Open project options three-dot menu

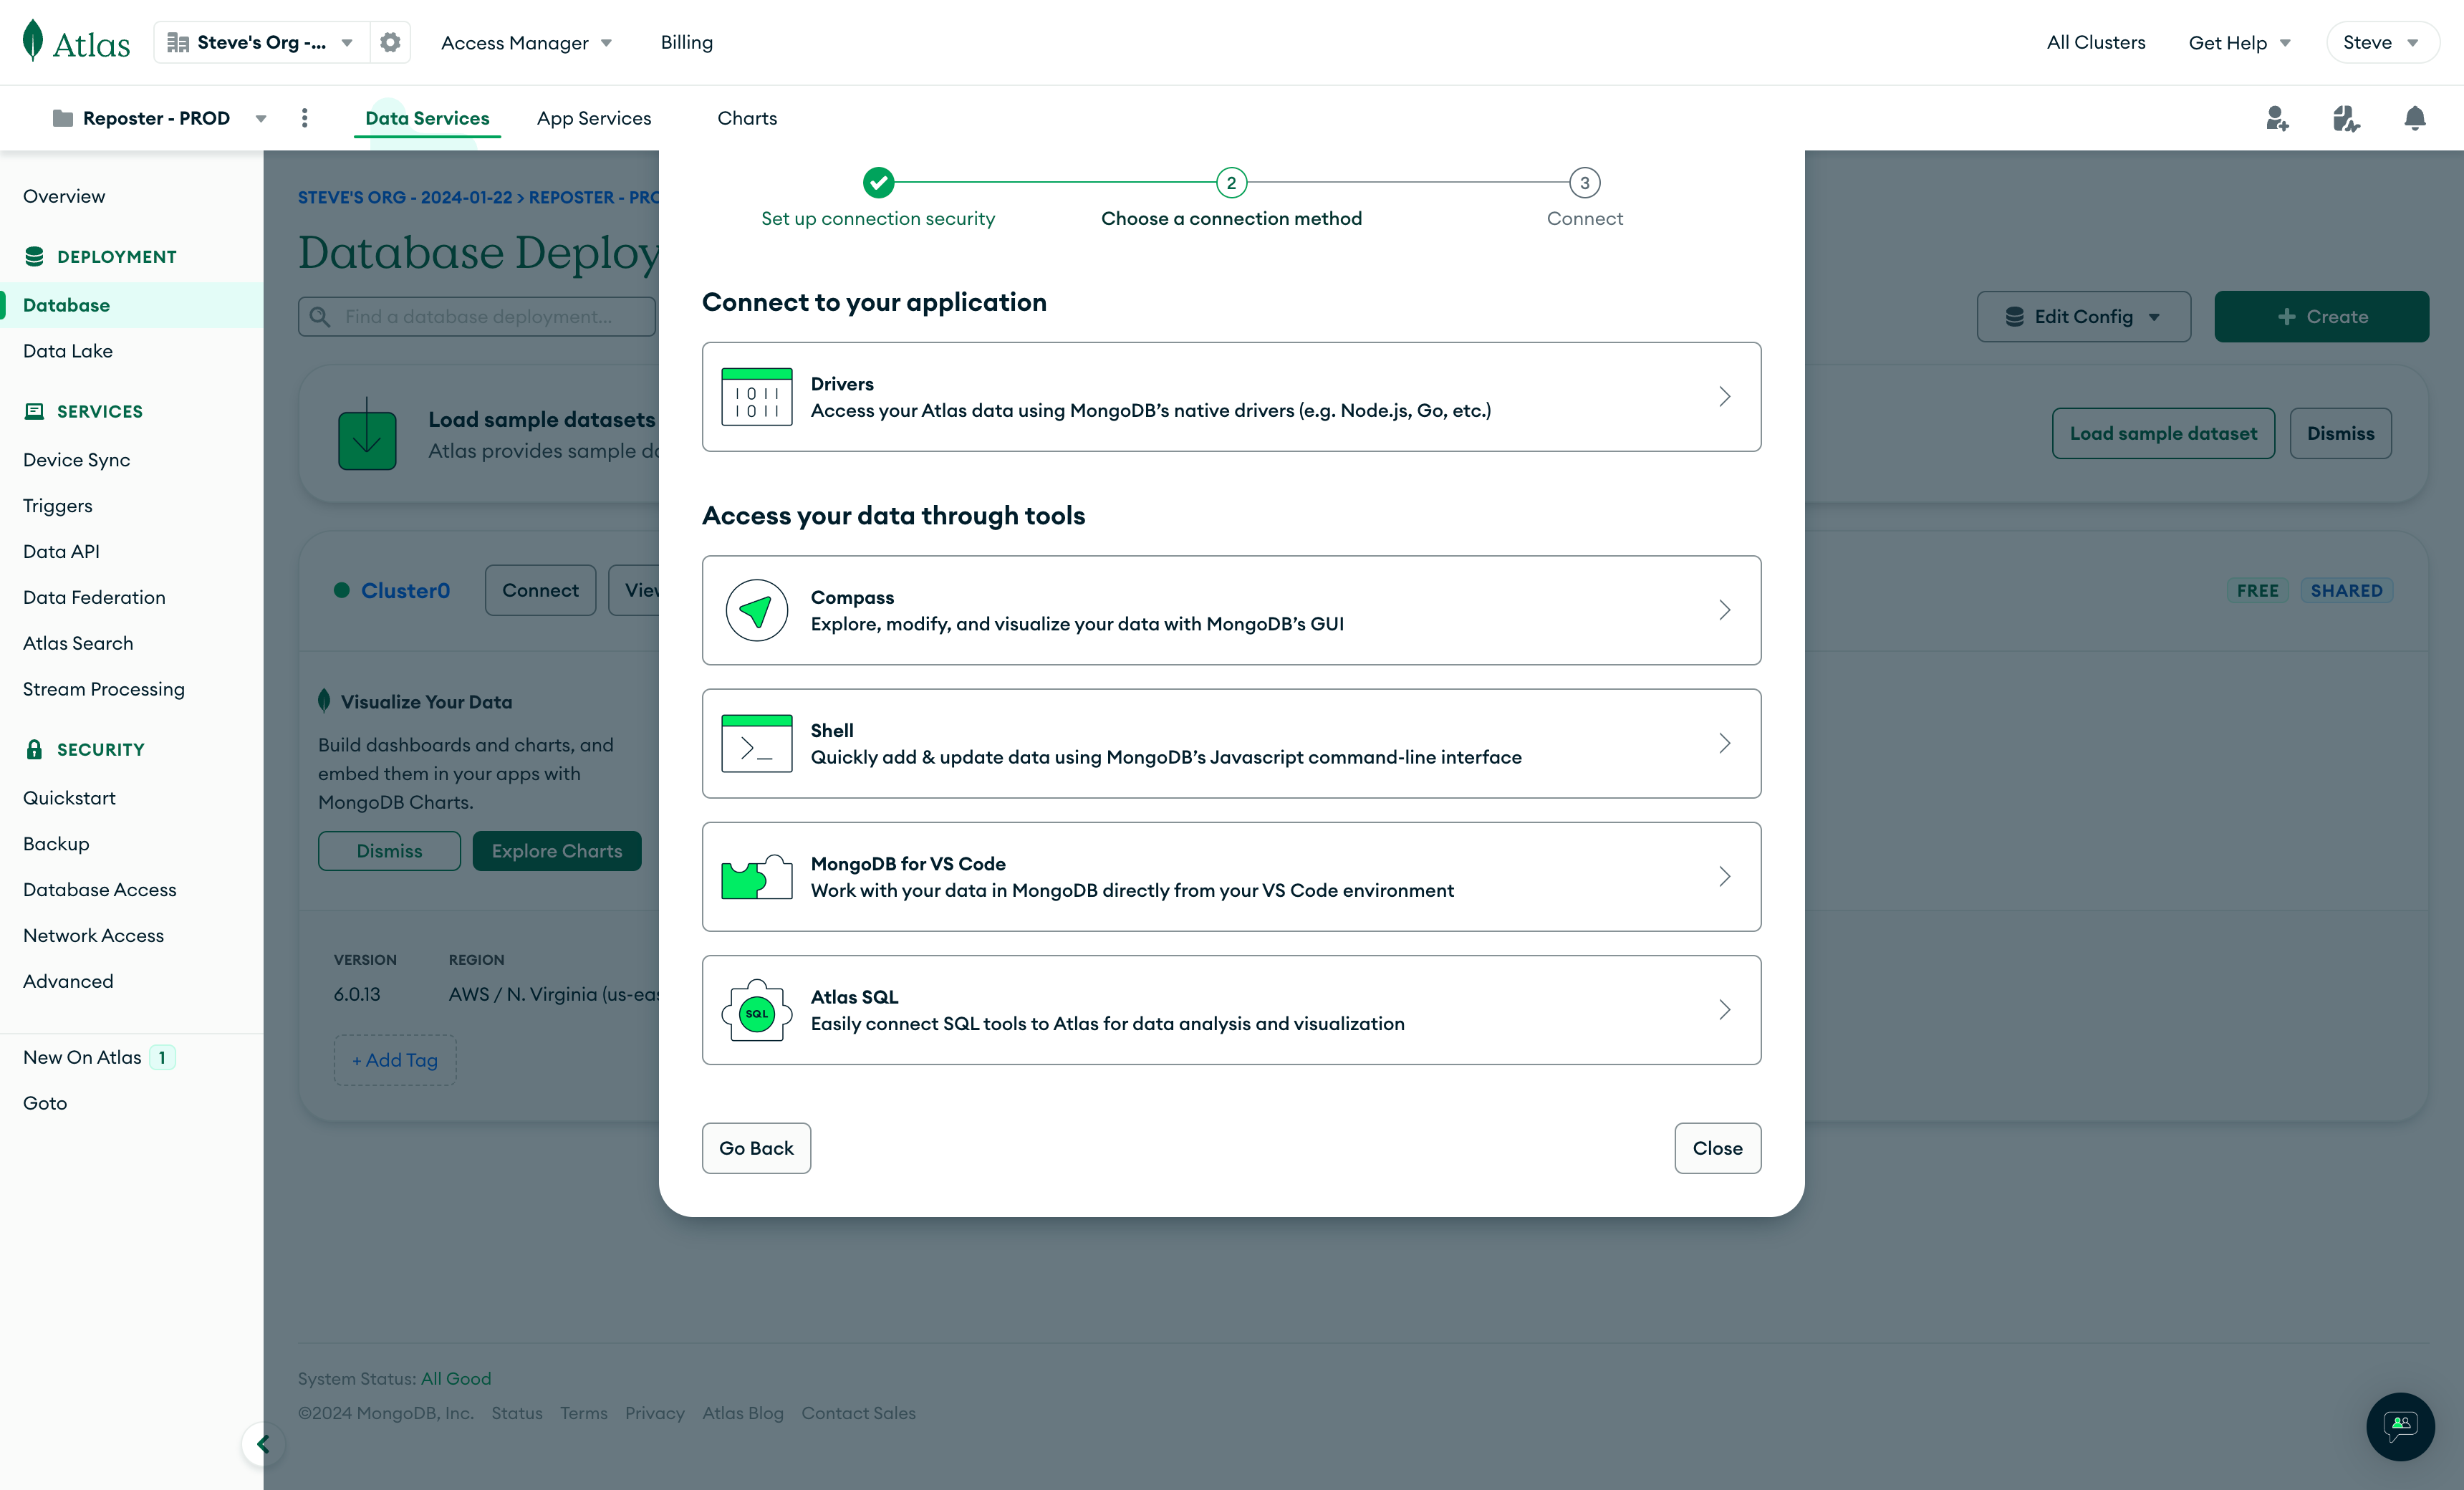(305, 118)
